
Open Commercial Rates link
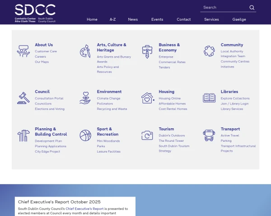point(172,62)
